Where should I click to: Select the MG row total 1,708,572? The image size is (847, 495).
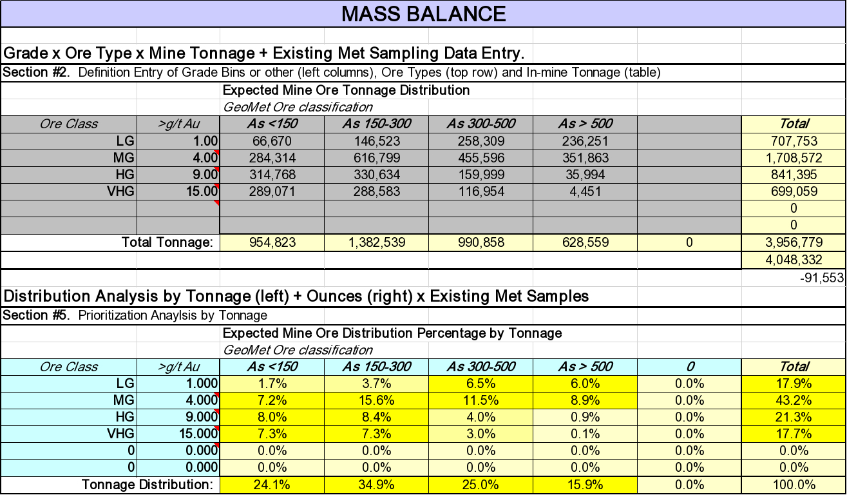(x=794, y=158)
